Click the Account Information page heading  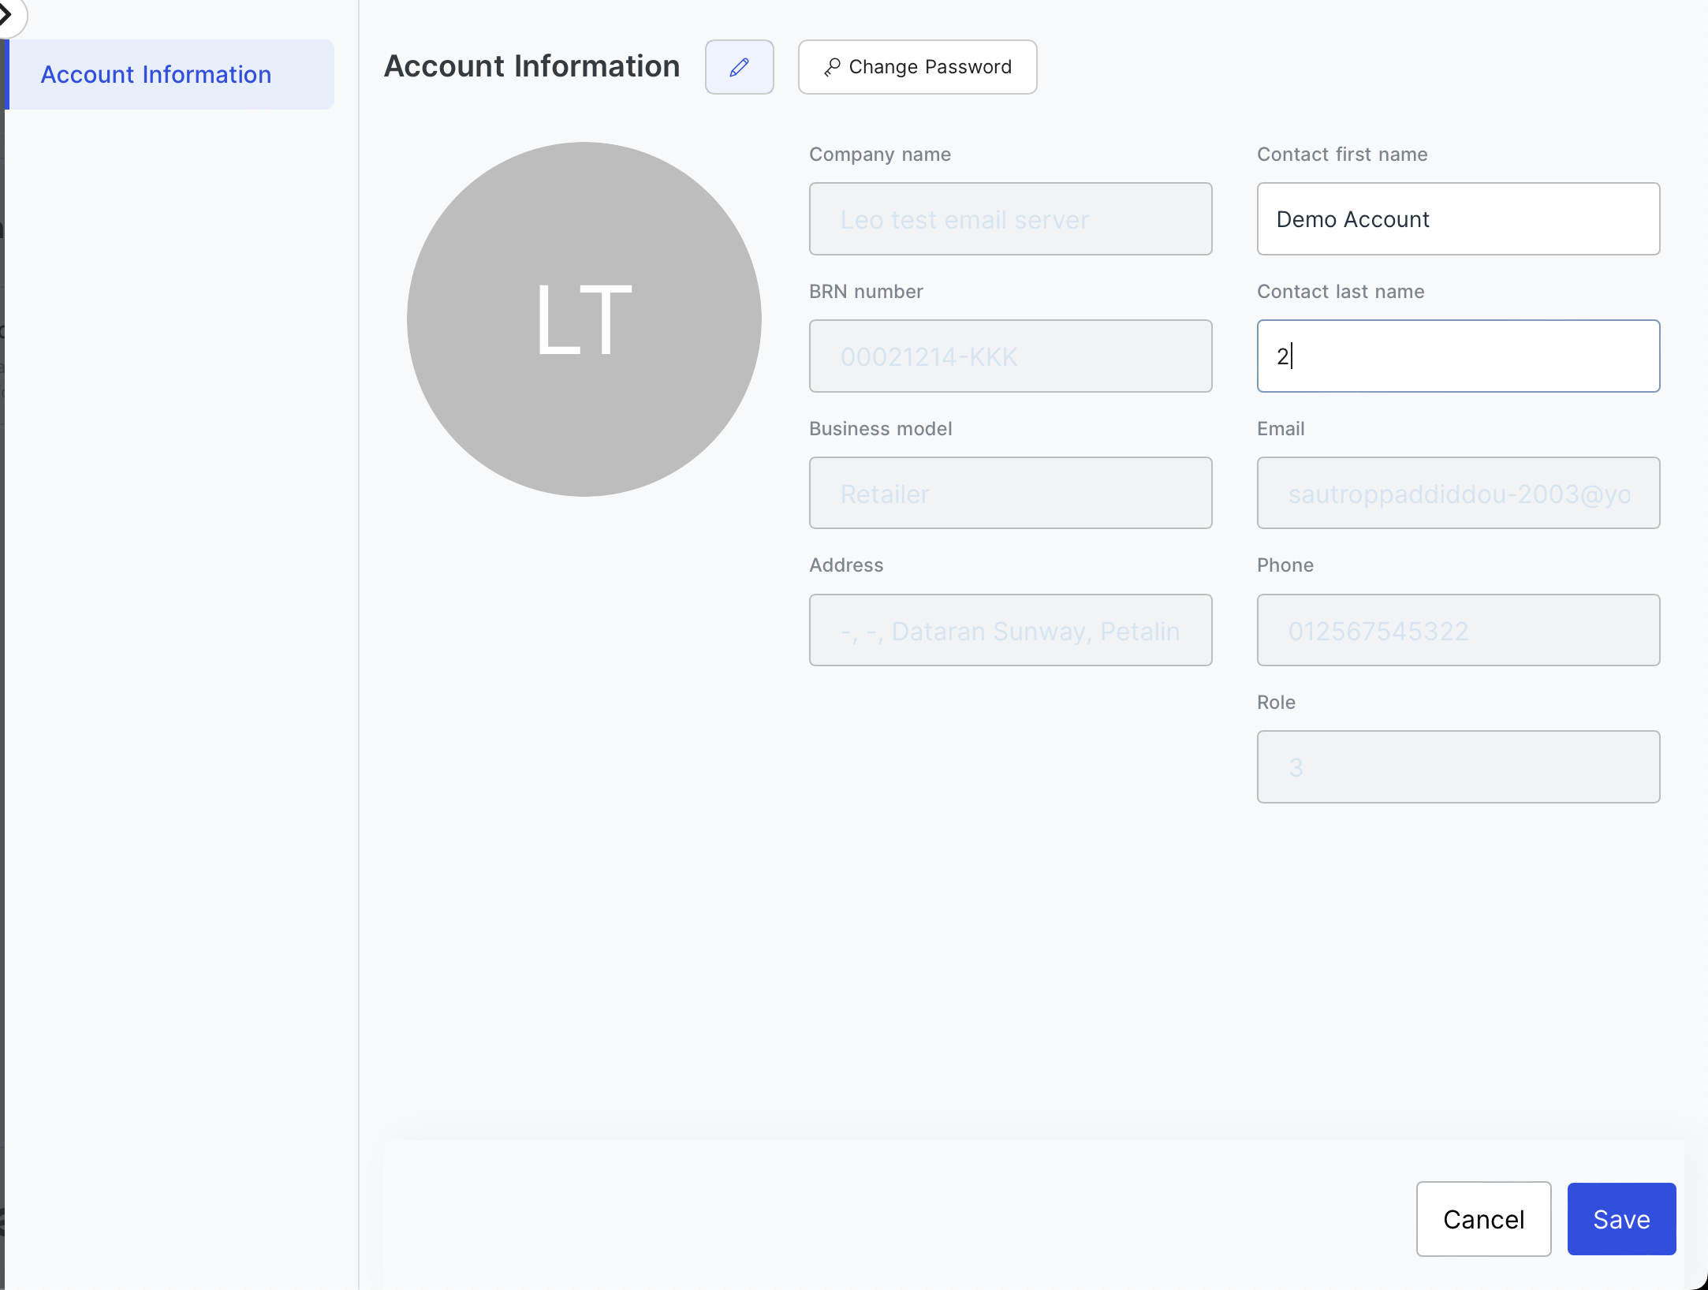click(x=531, y=67)
